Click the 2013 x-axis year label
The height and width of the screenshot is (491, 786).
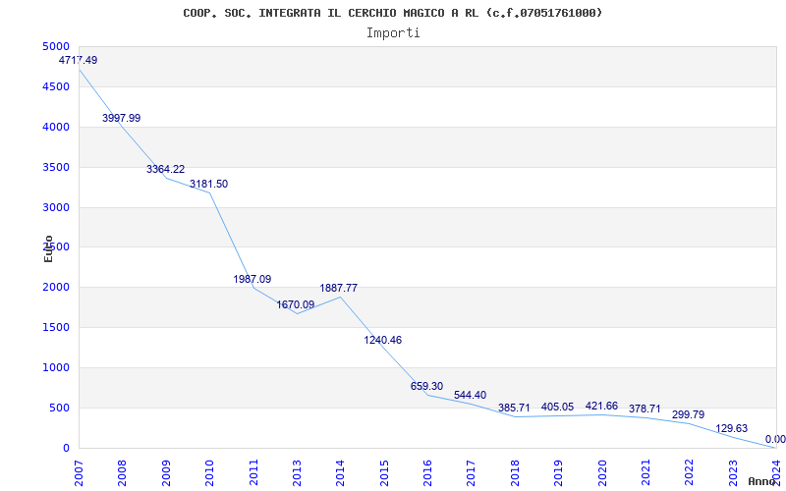coord(297,473)
